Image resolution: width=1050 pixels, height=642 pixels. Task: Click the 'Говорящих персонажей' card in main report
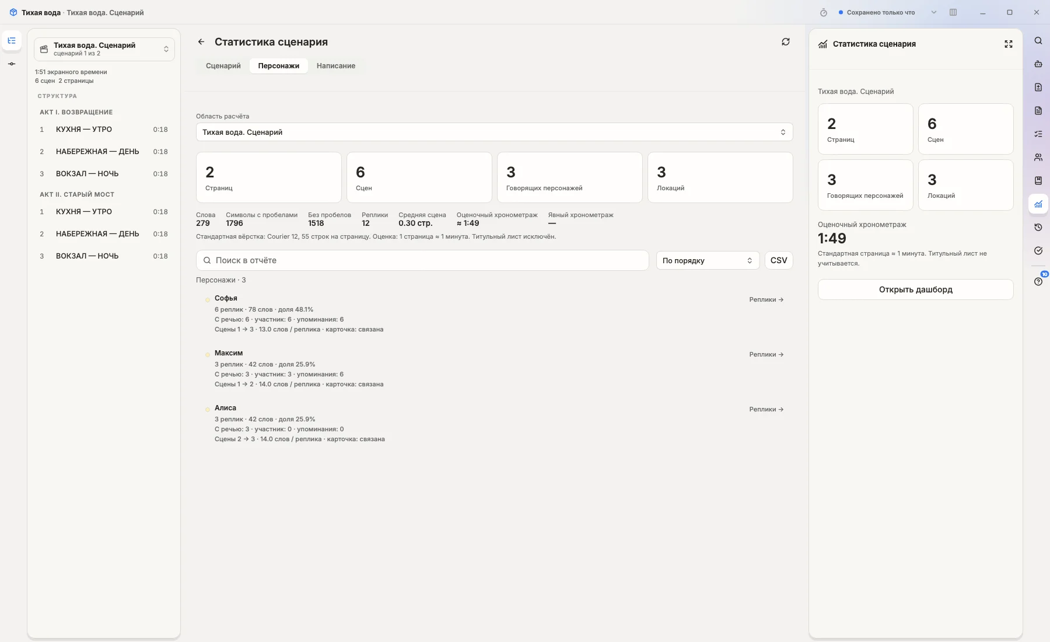point(570,177)
